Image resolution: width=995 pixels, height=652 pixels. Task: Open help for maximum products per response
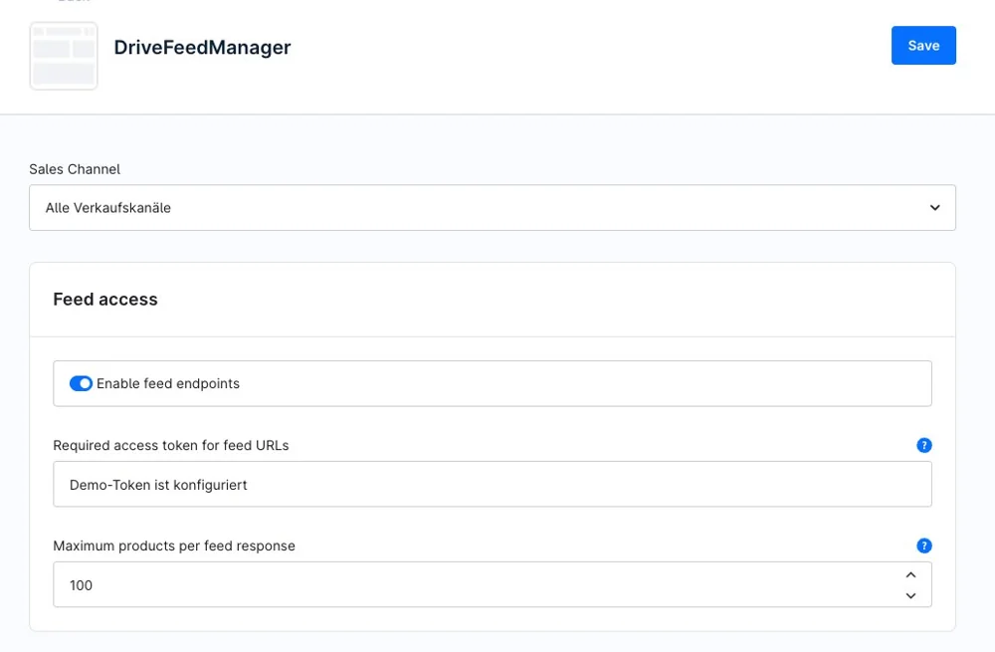click(x=924, y=545)
